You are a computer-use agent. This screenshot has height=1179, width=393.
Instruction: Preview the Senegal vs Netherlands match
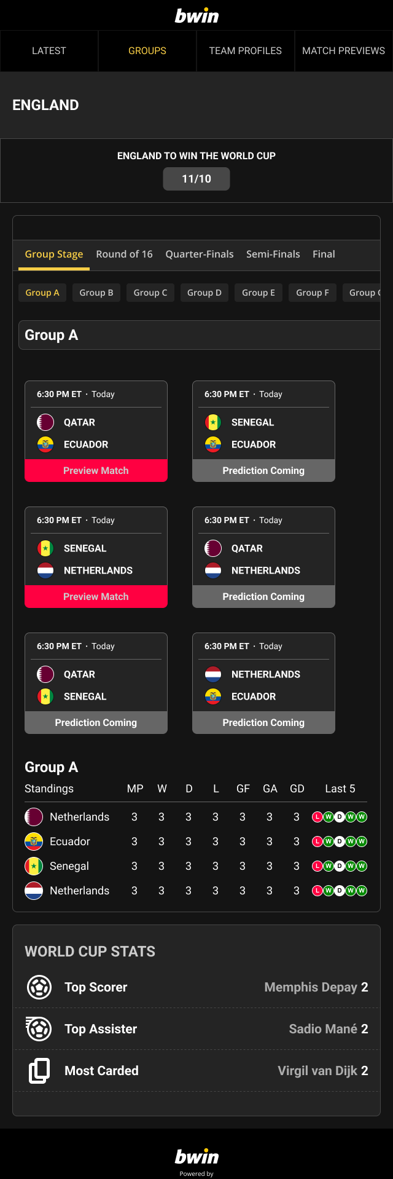[96, 597]
